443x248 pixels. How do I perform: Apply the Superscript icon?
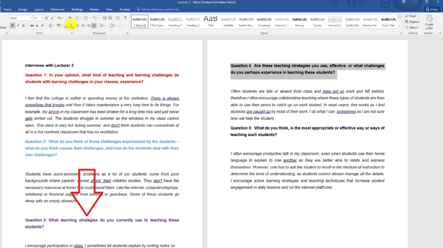pos(42,25)
